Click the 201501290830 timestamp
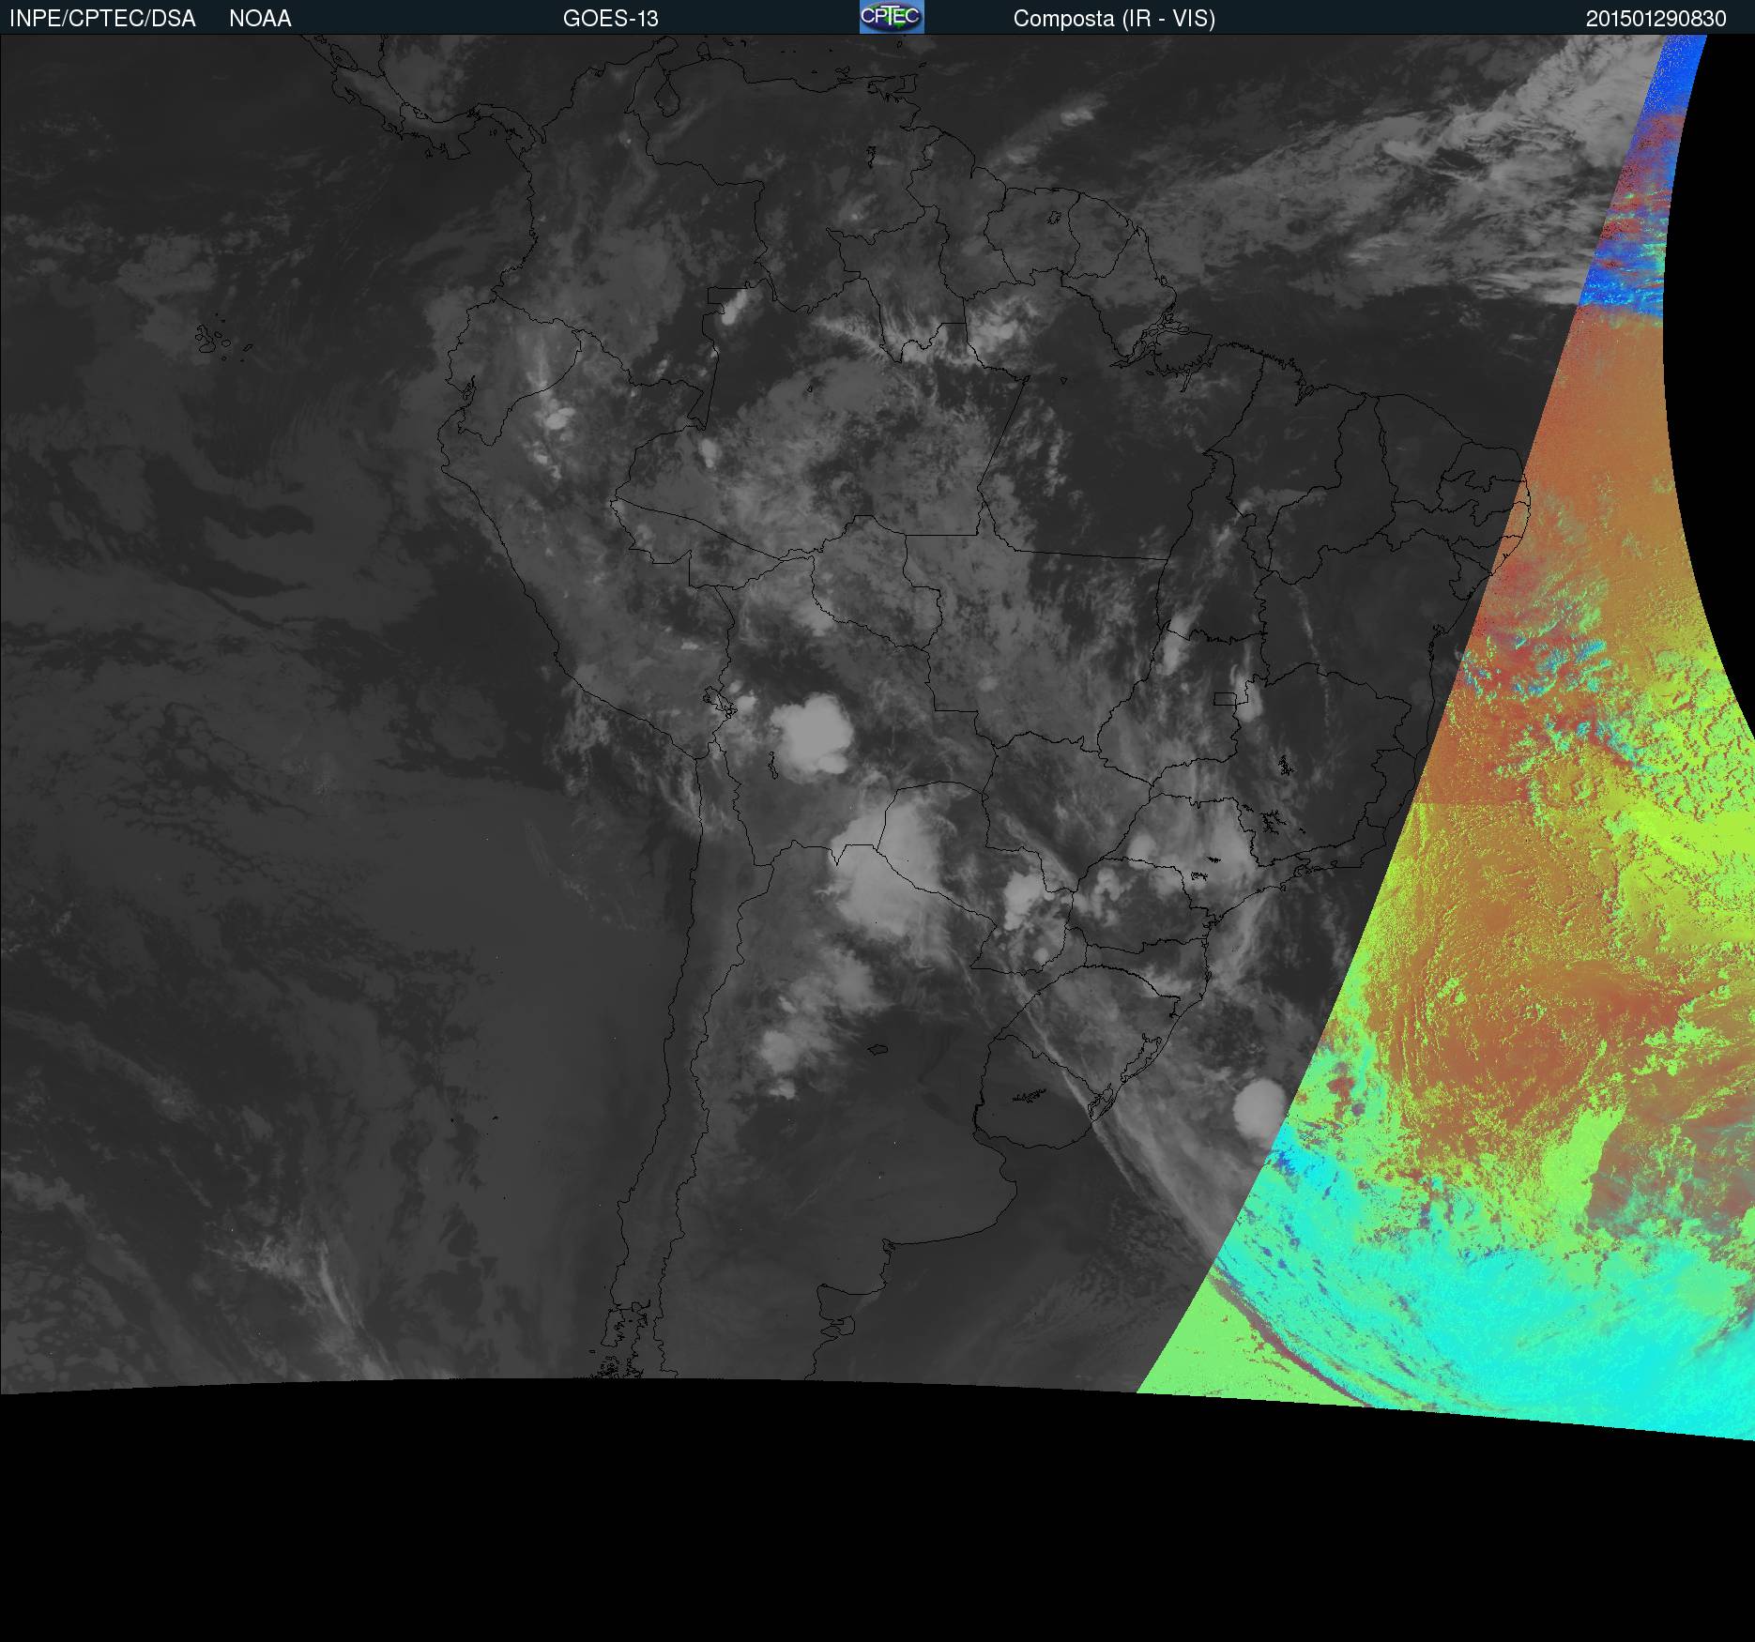The width and height of the screenshot is (1755, 1642). click(x=1656, y=19)
